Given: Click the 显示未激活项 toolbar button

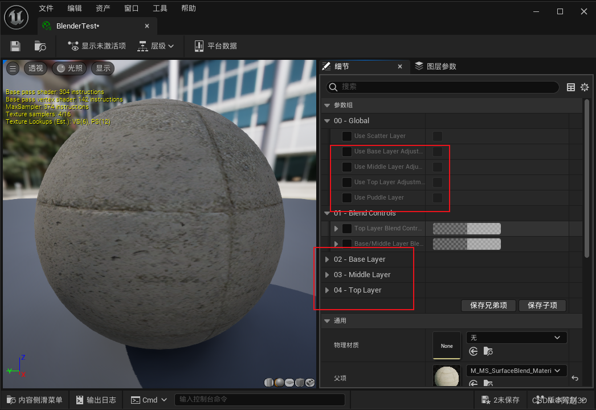Looking at the screenshot, I should (x=96, y=46).
